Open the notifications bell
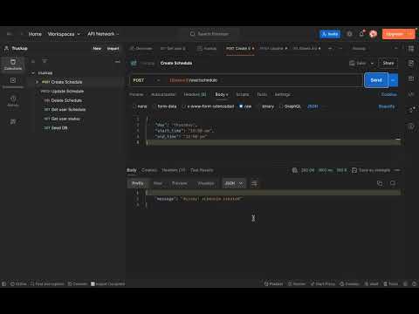Screen dimensions: 419x314 pos(361,34)
